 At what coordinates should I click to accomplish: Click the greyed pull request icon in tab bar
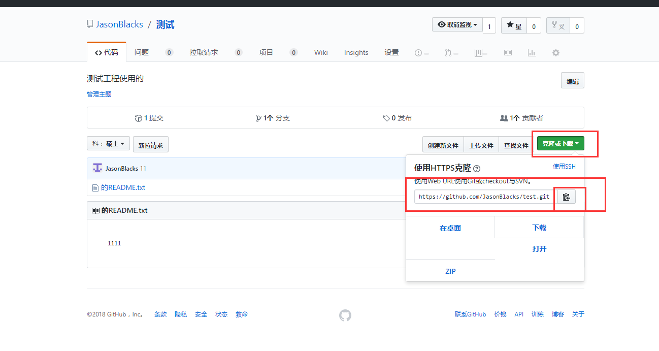click(448, 52)
